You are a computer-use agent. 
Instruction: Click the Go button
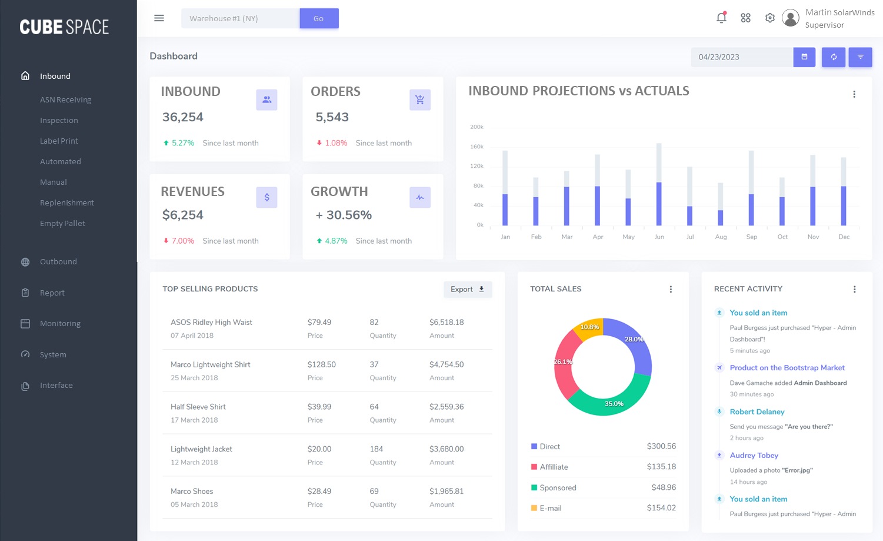pos(319,18)
